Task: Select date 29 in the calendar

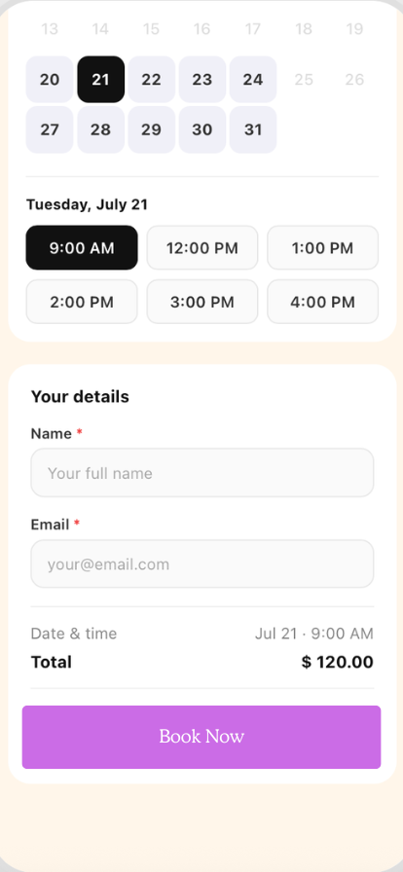Action: pos(152,129)
